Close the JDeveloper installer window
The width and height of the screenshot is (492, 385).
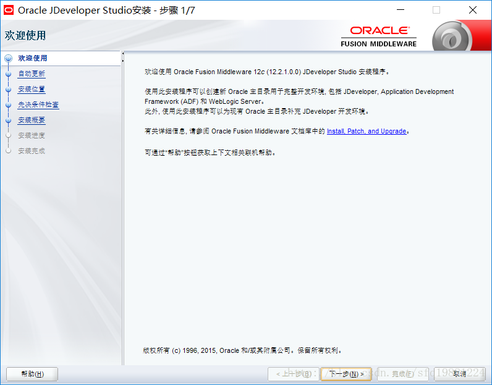pyautogui.click(x=473, y=10)
